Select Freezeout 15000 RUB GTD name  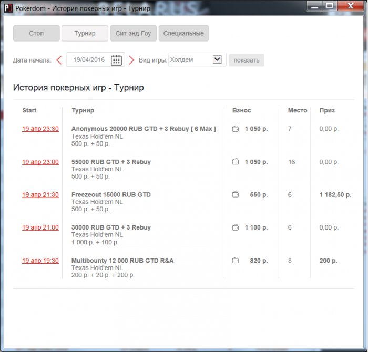(x=111, y=194)
